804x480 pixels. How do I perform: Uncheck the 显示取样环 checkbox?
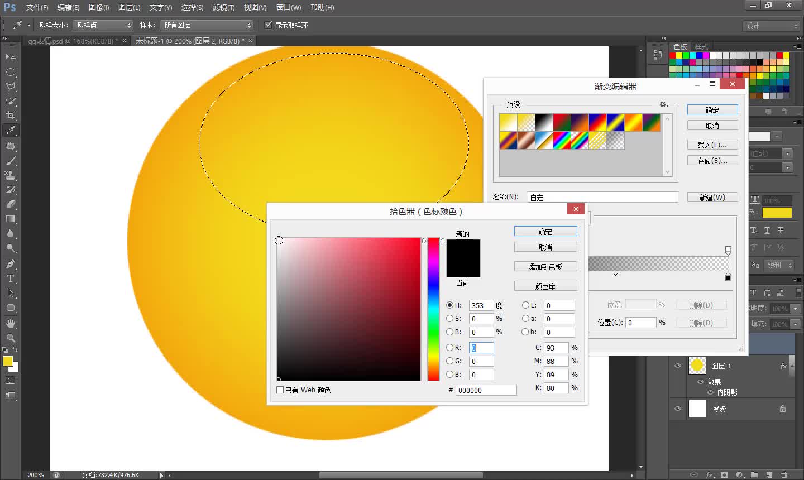coord(269,25)
